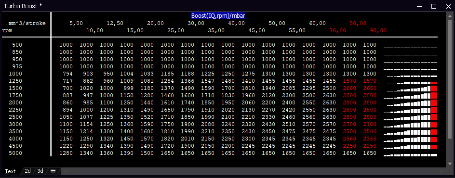The width and height of the screenshot is (455, 178).
Task: Minimize the Turbo Boost window
Action: click(x=419, y=6)
